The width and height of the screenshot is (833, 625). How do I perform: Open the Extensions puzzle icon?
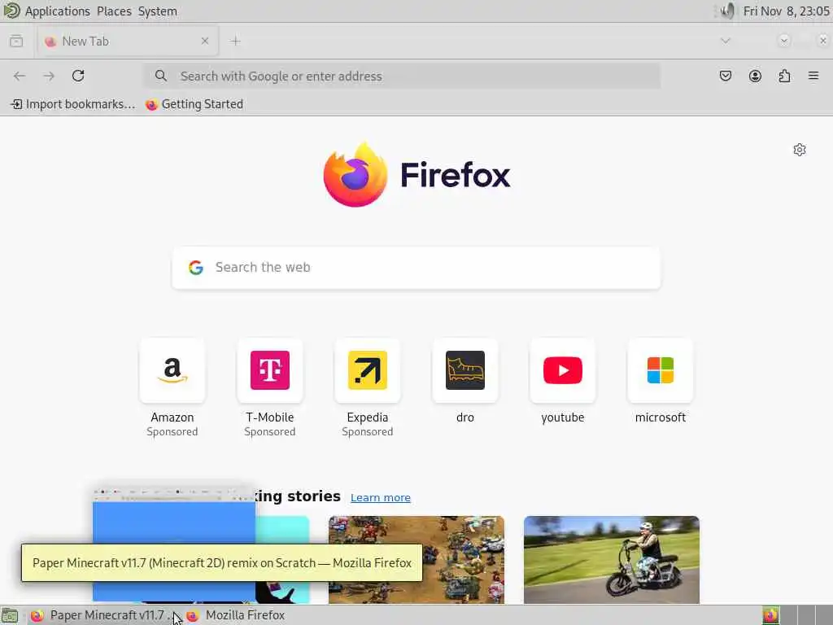tap(784, 76)
